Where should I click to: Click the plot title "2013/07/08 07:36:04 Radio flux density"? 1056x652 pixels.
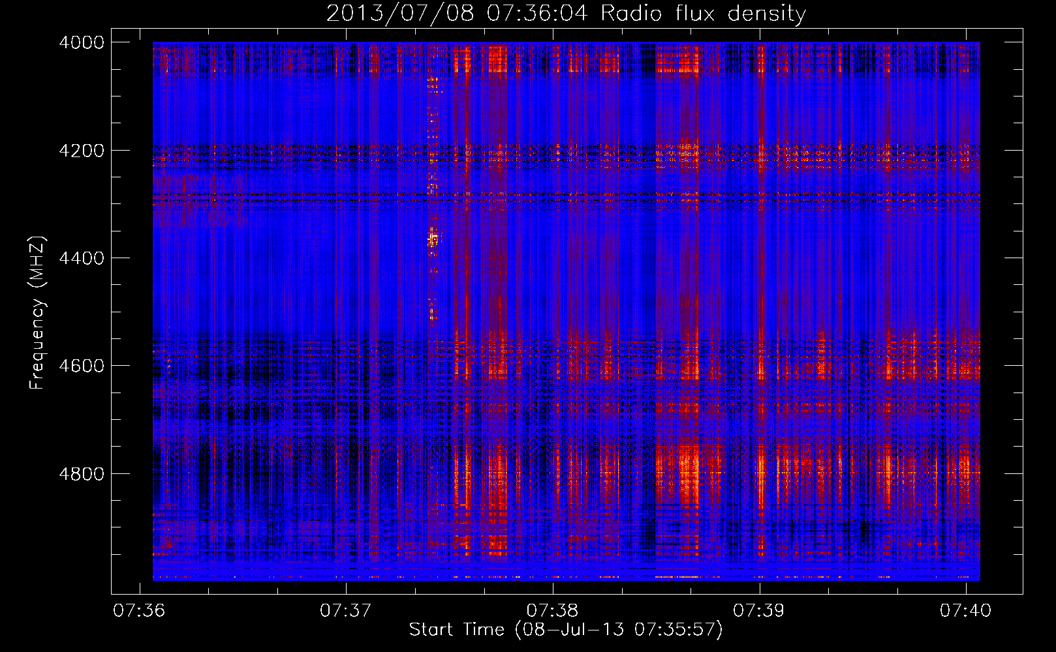[x=566, y=14]
